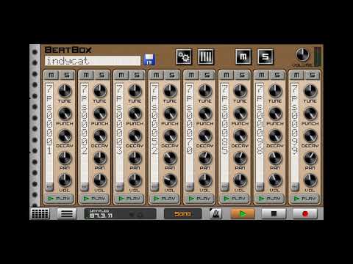Image resolution: width=353 pixels, height=264 pixels.
Task: Click channel 1 Vol knob
Action: (65, 180)
